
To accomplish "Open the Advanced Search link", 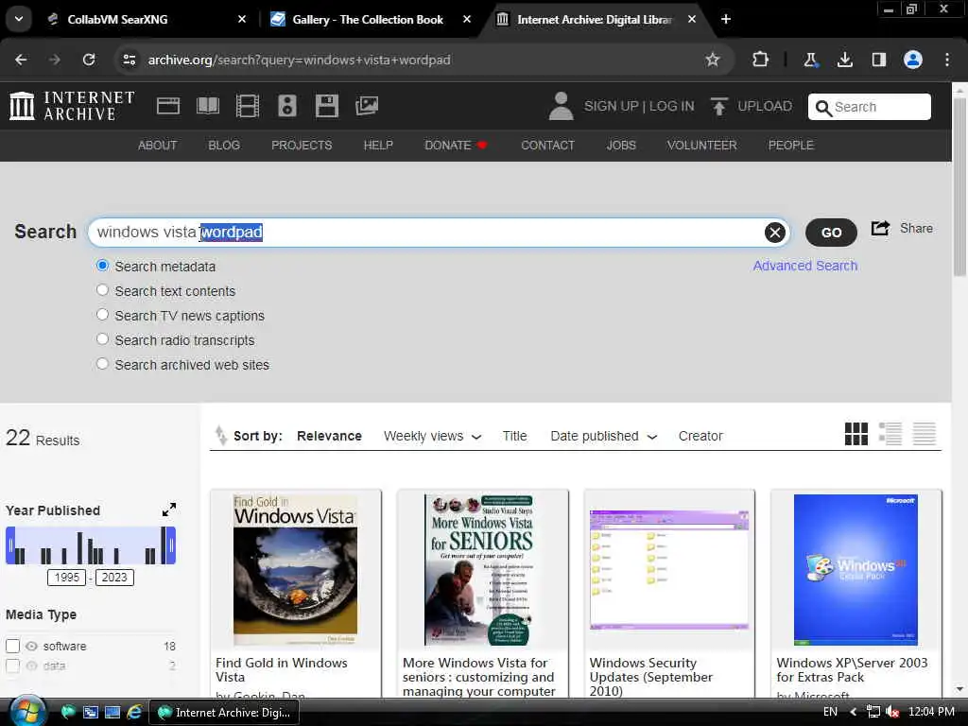I will [x=805, y=266].
